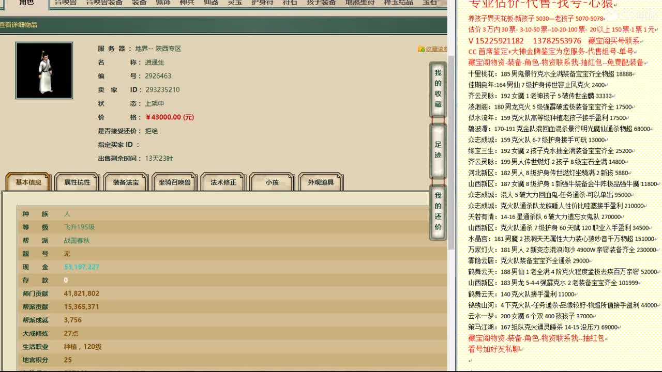Select the 护身符 category tab at top

[262, 3]
